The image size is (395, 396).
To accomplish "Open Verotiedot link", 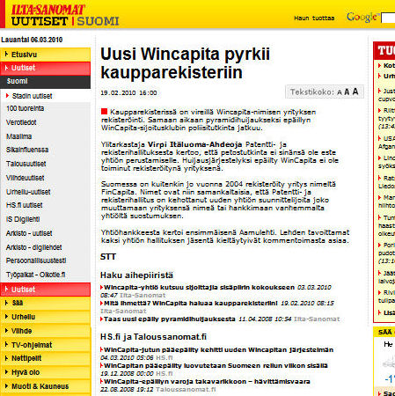I will click(x=21, y=122).
